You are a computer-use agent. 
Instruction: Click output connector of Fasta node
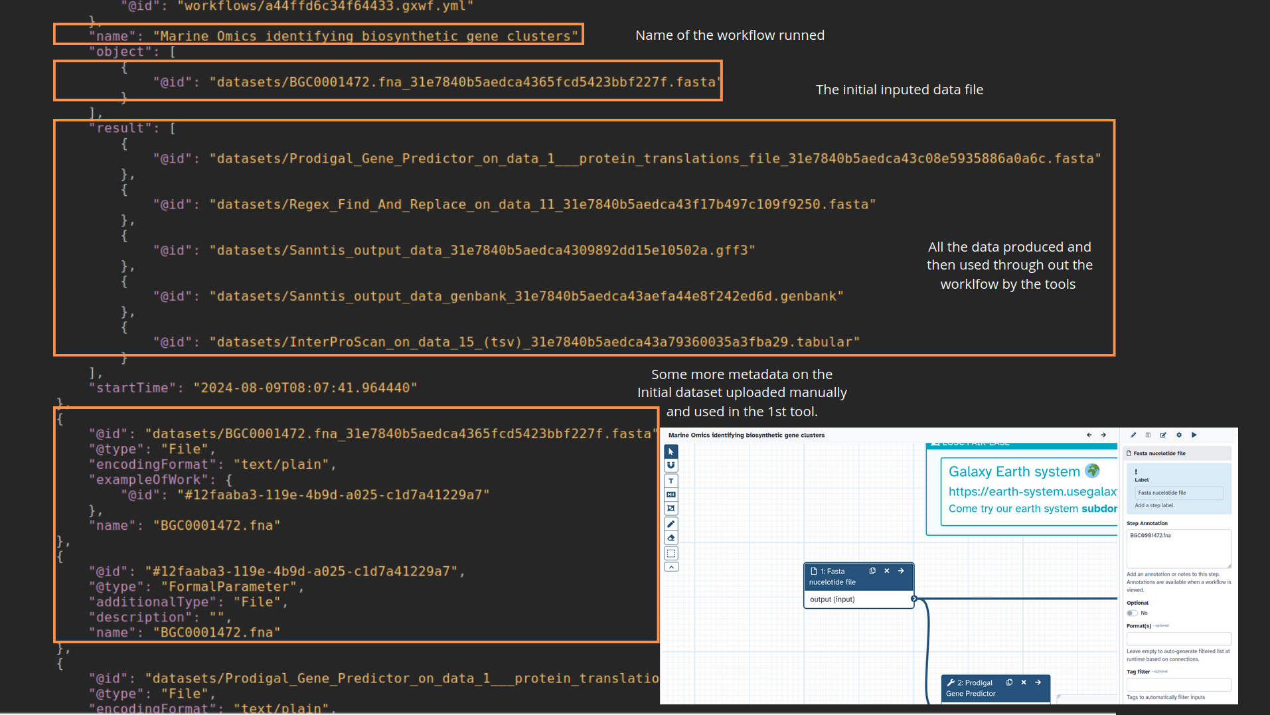pyautogui.click(x=914, y=599)
